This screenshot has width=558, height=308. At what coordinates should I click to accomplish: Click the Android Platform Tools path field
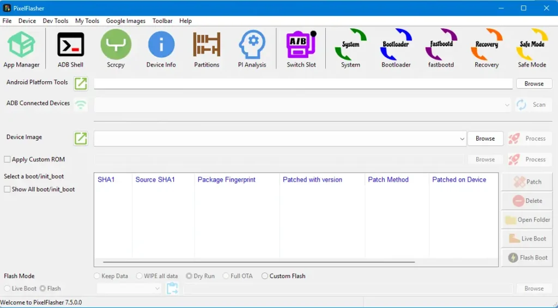(303, 83)
